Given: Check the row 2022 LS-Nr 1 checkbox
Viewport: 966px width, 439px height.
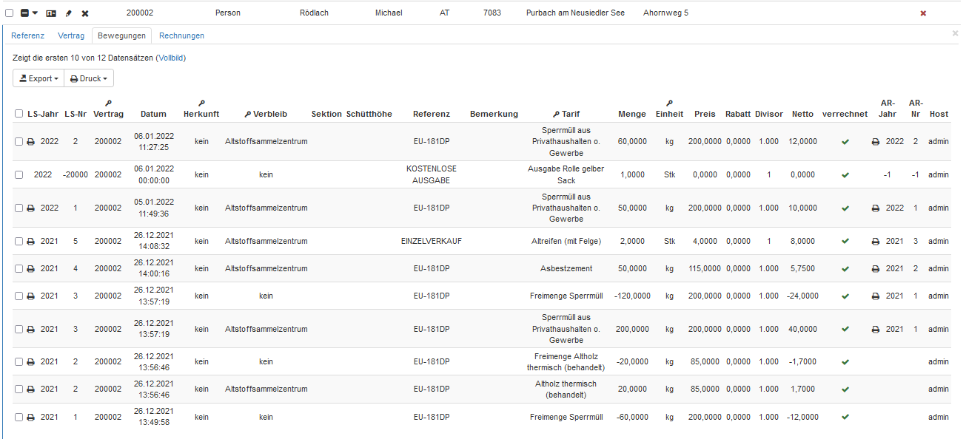Looking at the screenshot, I should [19, 208].
